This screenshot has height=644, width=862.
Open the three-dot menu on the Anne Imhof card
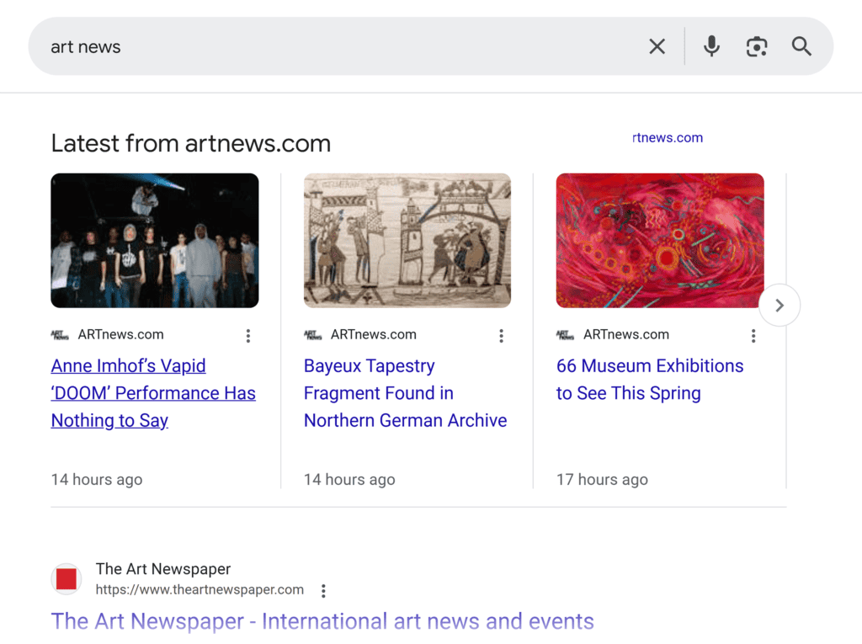(248, 335)
